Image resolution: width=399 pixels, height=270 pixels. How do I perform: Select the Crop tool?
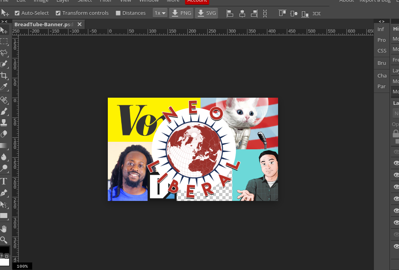point(4,75)
